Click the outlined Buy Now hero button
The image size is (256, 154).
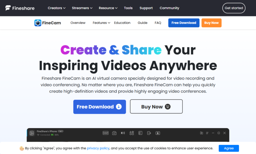pyautogui.click(x=156, y=106)
